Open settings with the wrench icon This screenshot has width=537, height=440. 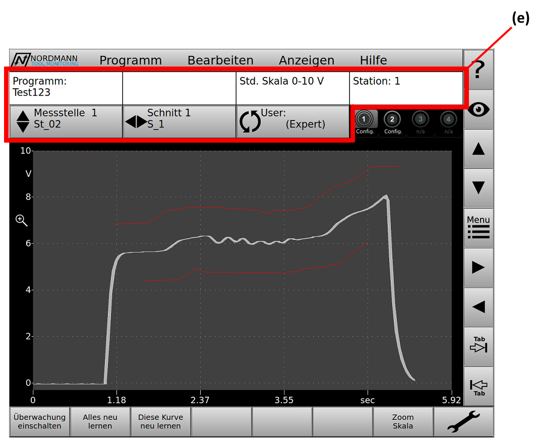(x=463, y=422)
